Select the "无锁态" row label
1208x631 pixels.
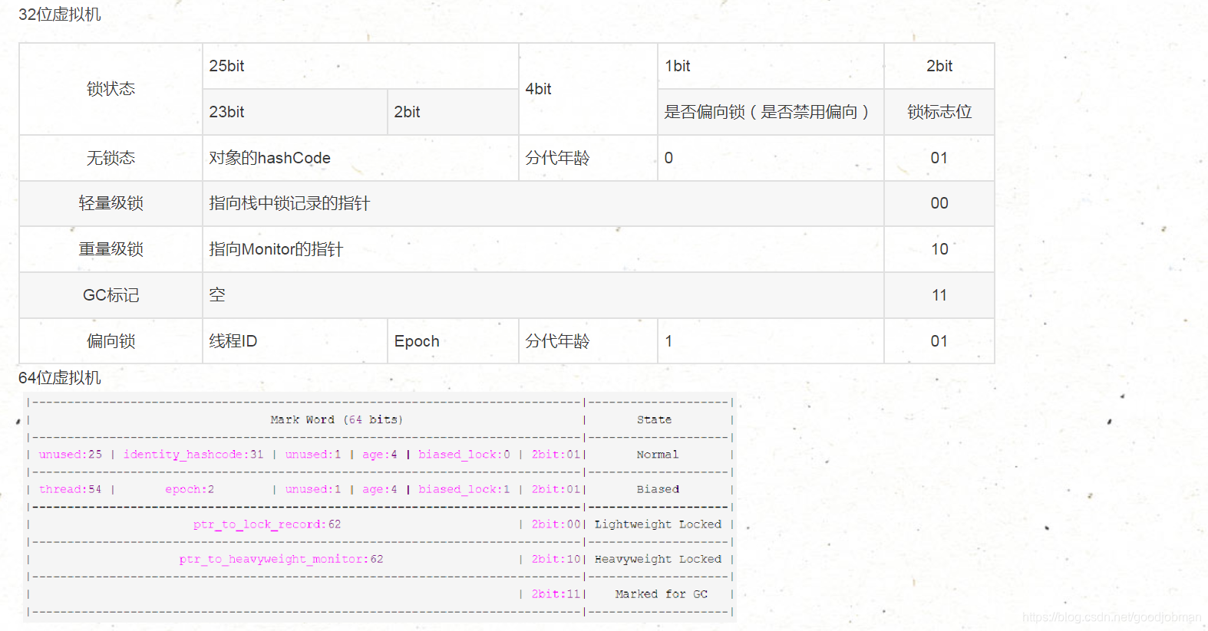[111, 158]
